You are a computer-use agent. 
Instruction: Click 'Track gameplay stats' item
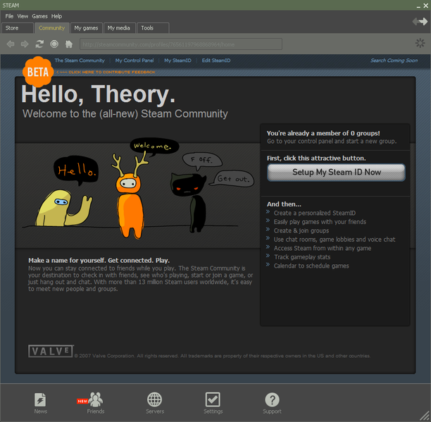pos(302,257)
